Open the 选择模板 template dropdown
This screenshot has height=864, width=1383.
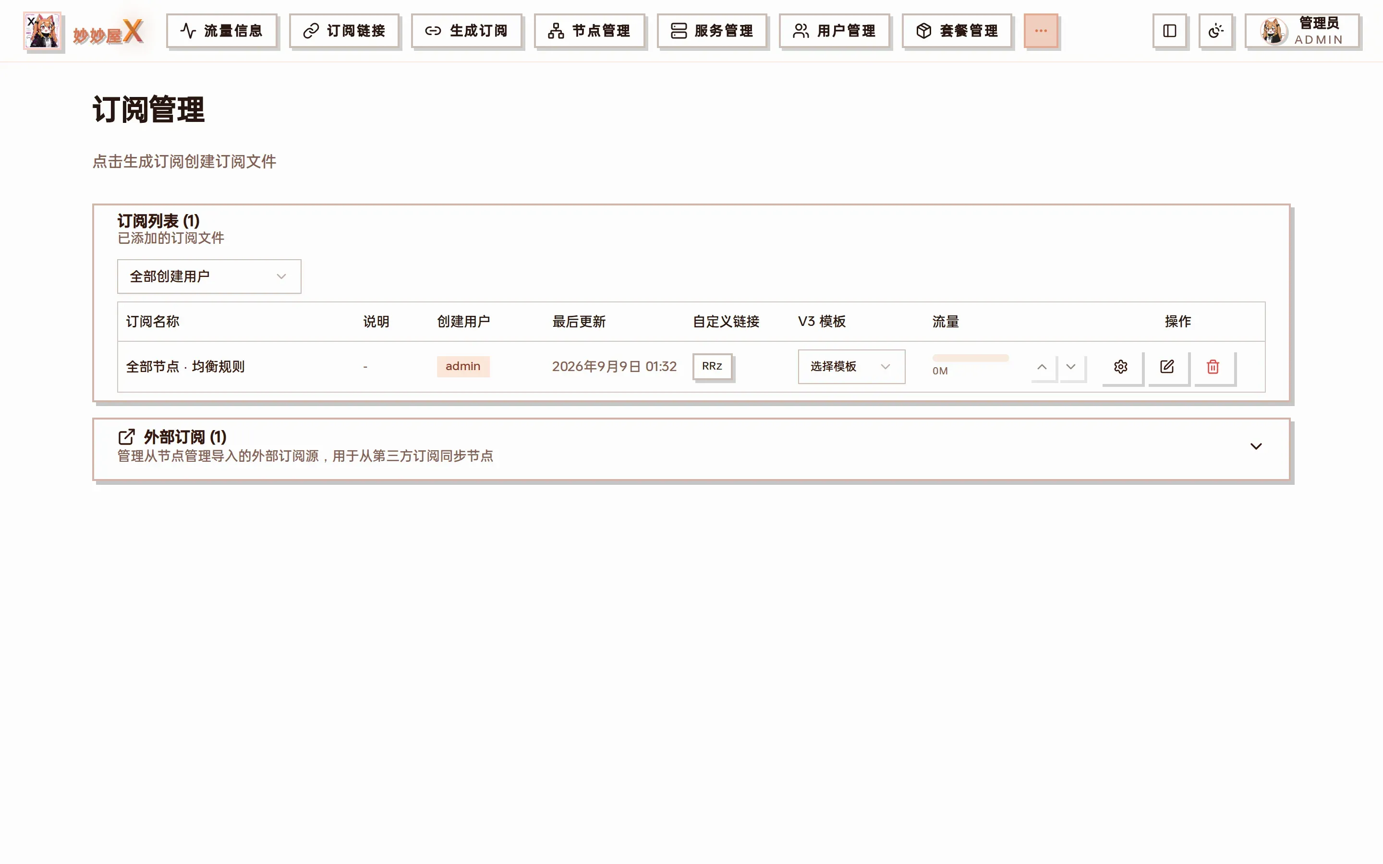tap(851, 366)
